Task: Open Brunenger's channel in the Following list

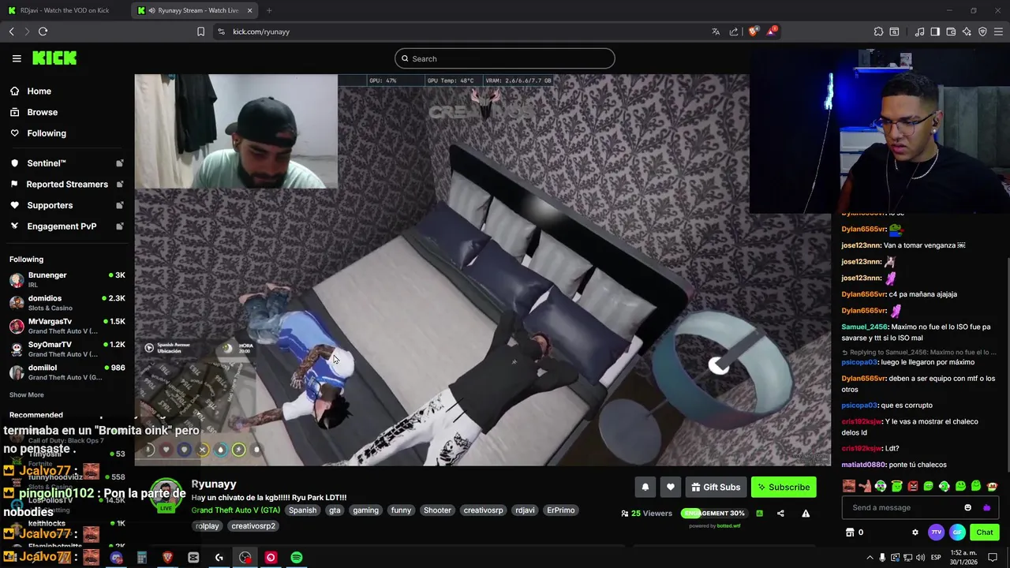Action: tap(67, 279)
